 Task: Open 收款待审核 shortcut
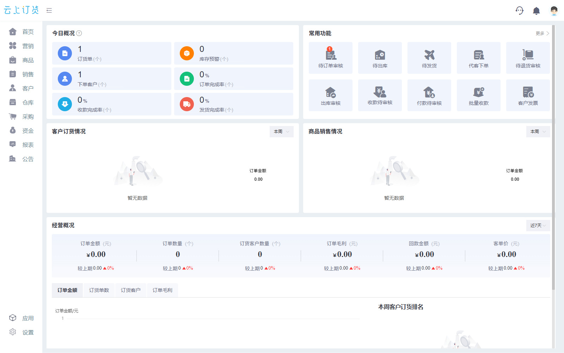point(380,95)
